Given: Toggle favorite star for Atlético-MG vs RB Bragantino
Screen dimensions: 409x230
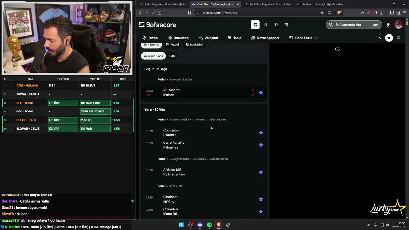Looking at the screenshot, I should pos(261,172).
